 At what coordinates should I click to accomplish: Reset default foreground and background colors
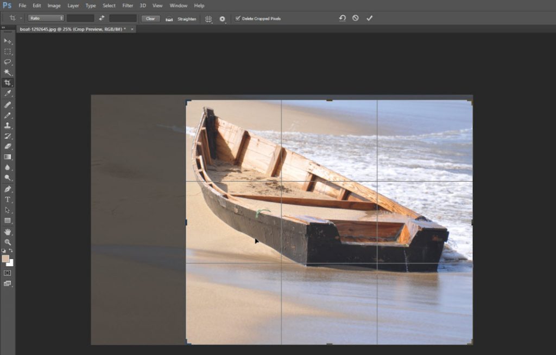pos(4,250)
